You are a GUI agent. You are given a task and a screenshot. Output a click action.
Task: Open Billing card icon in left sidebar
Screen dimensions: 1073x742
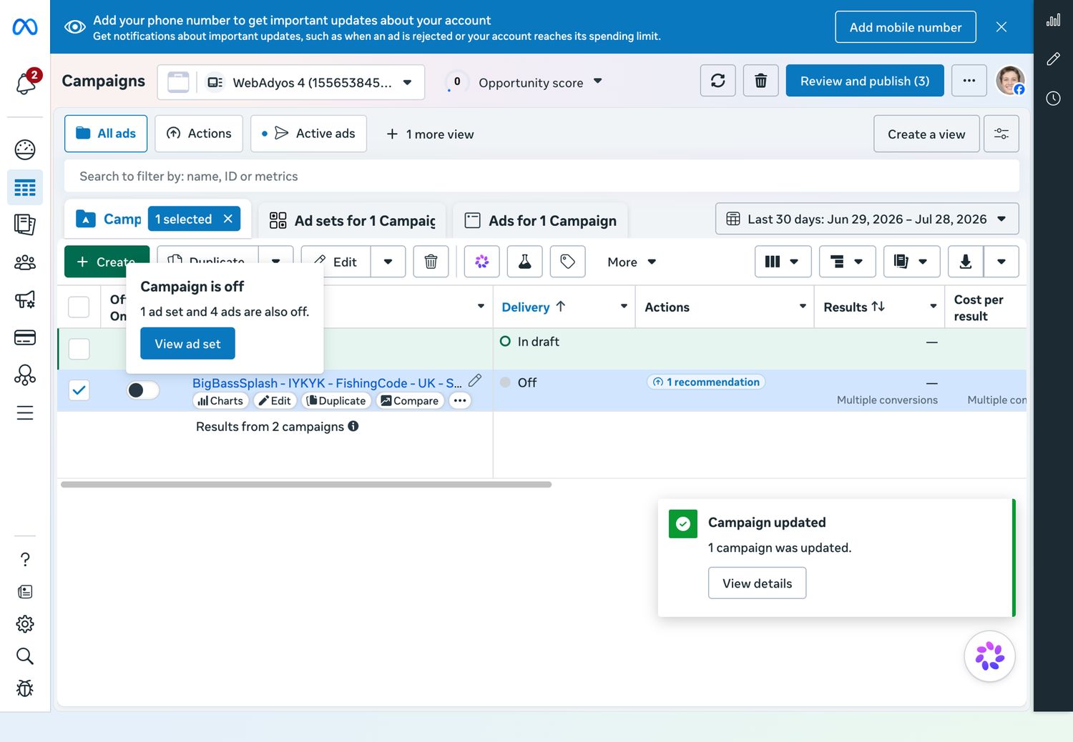coord(25,337)
